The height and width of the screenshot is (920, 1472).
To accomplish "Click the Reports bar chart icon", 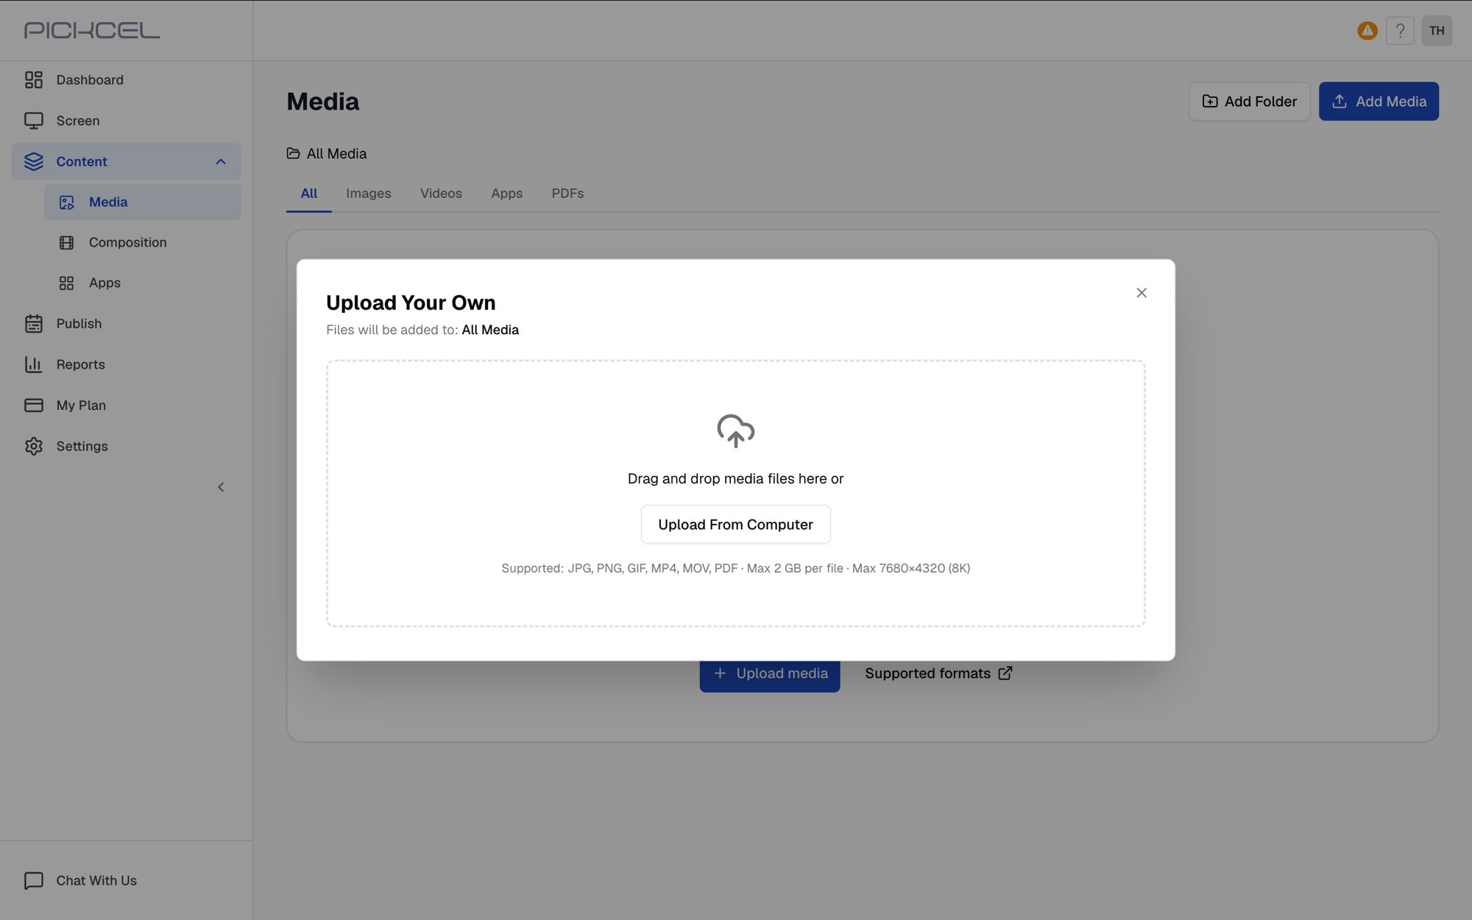I will (x=34, y=364).
